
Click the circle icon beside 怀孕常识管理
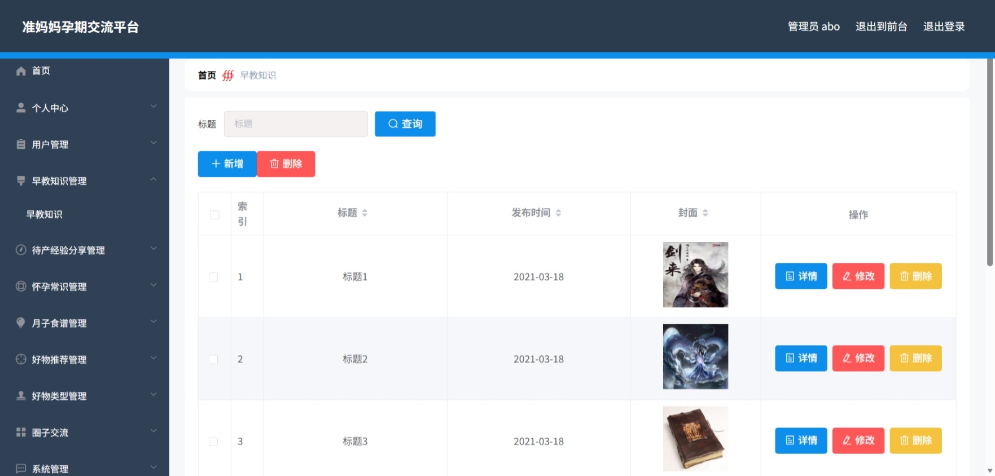21,286
